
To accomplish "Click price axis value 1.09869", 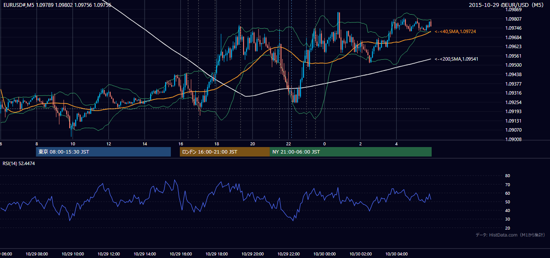I will click(513, 9).
